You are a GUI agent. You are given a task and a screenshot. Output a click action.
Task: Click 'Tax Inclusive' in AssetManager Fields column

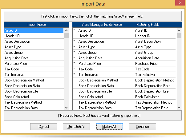coord(88,75)
